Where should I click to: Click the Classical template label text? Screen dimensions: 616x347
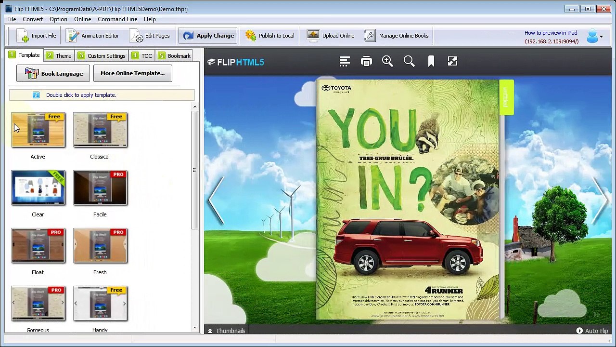coord(100,157)
